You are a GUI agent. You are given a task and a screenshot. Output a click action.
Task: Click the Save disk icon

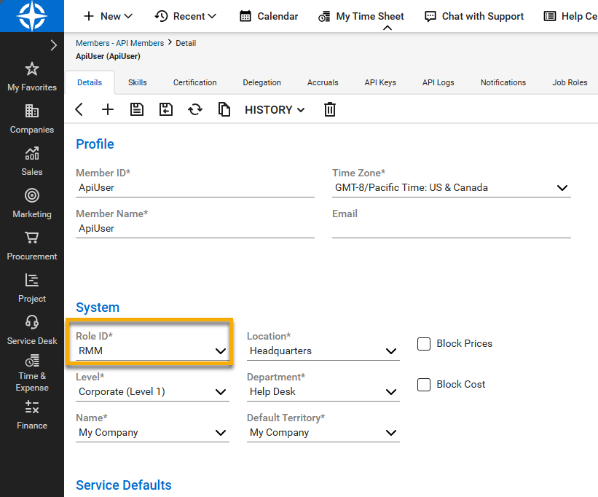[137, 109]
